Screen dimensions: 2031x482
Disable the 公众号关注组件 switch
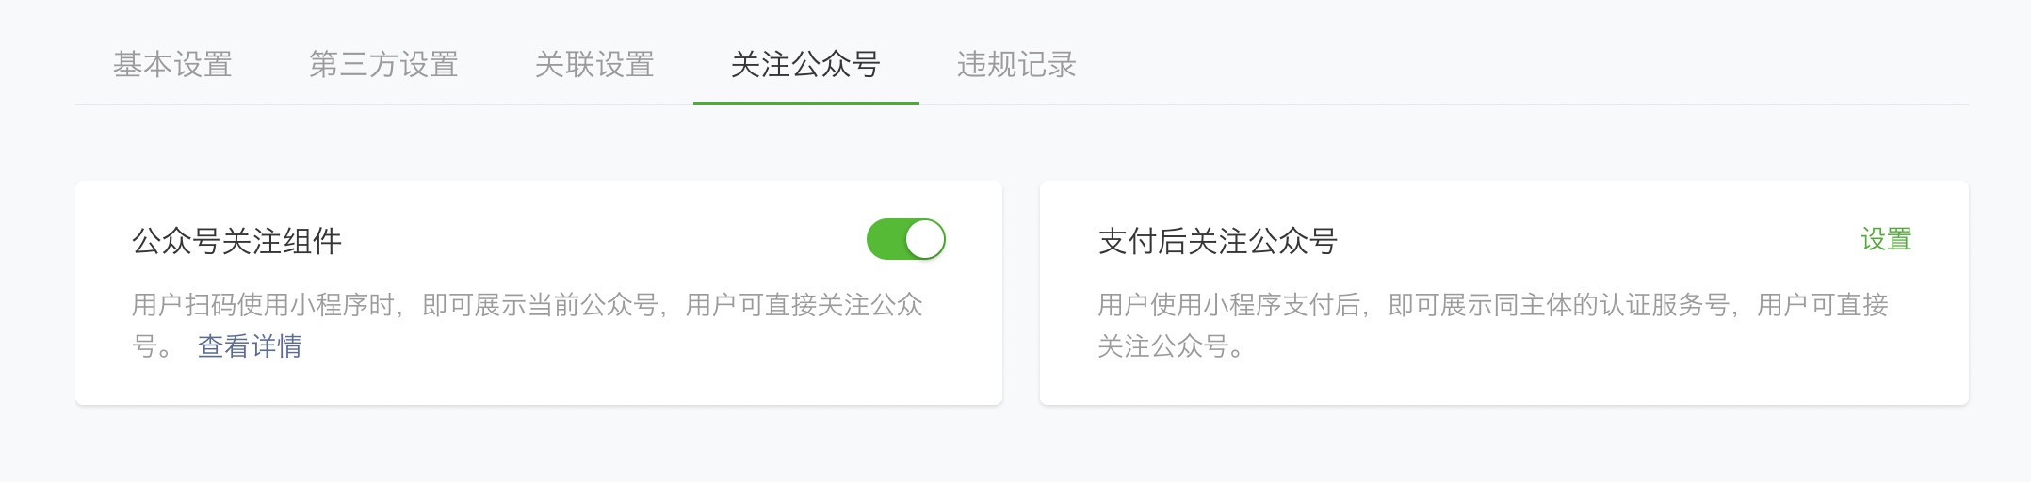pos(906,239)
